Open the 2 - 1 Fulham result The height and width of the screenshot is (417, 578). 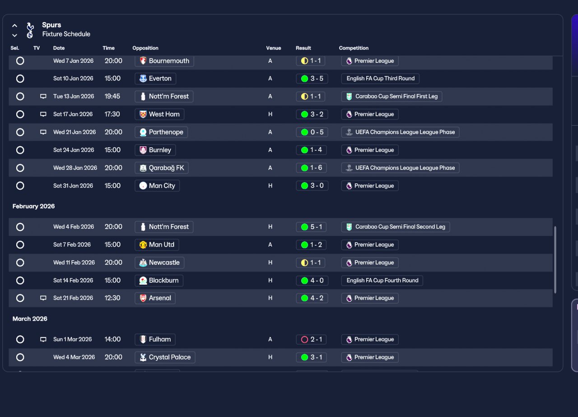pyautogui.click(x=312, y=339)
